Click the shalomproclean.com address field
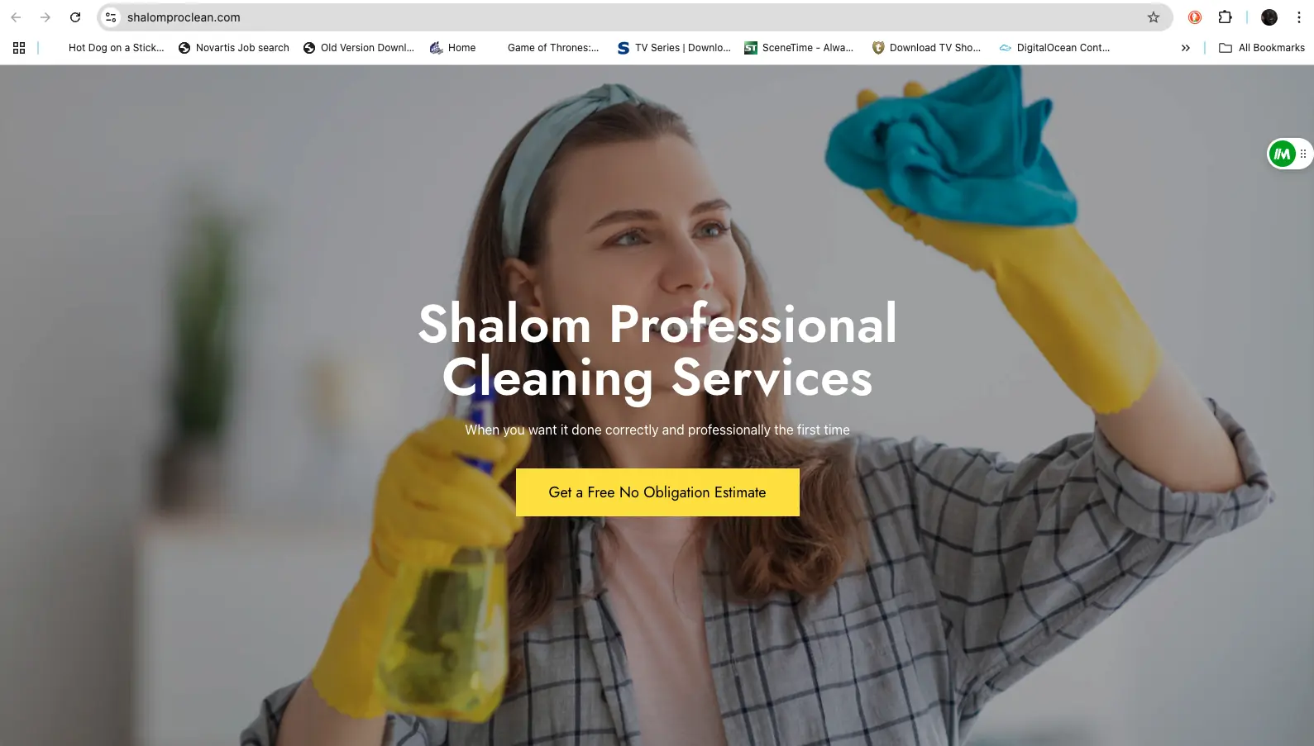 click(x=628, y=17)
